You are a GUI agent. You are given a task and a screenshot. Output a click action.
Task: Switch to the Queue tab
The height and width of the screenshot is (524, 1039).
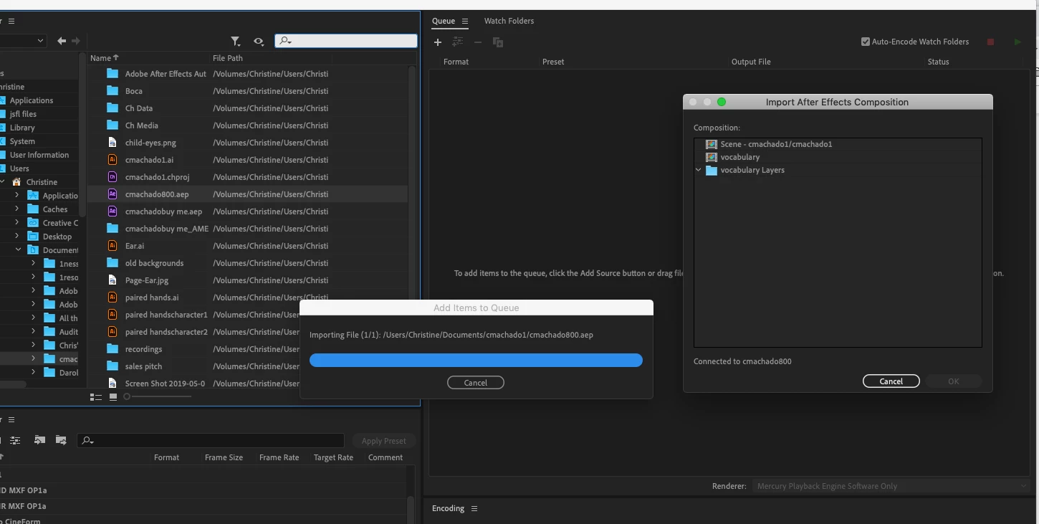tap(444, 22)
